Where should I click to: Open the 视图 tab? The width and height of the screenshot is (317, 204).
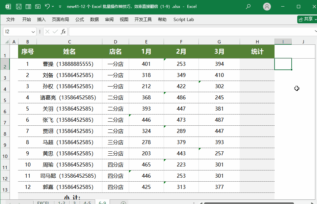tap(124, 19)
